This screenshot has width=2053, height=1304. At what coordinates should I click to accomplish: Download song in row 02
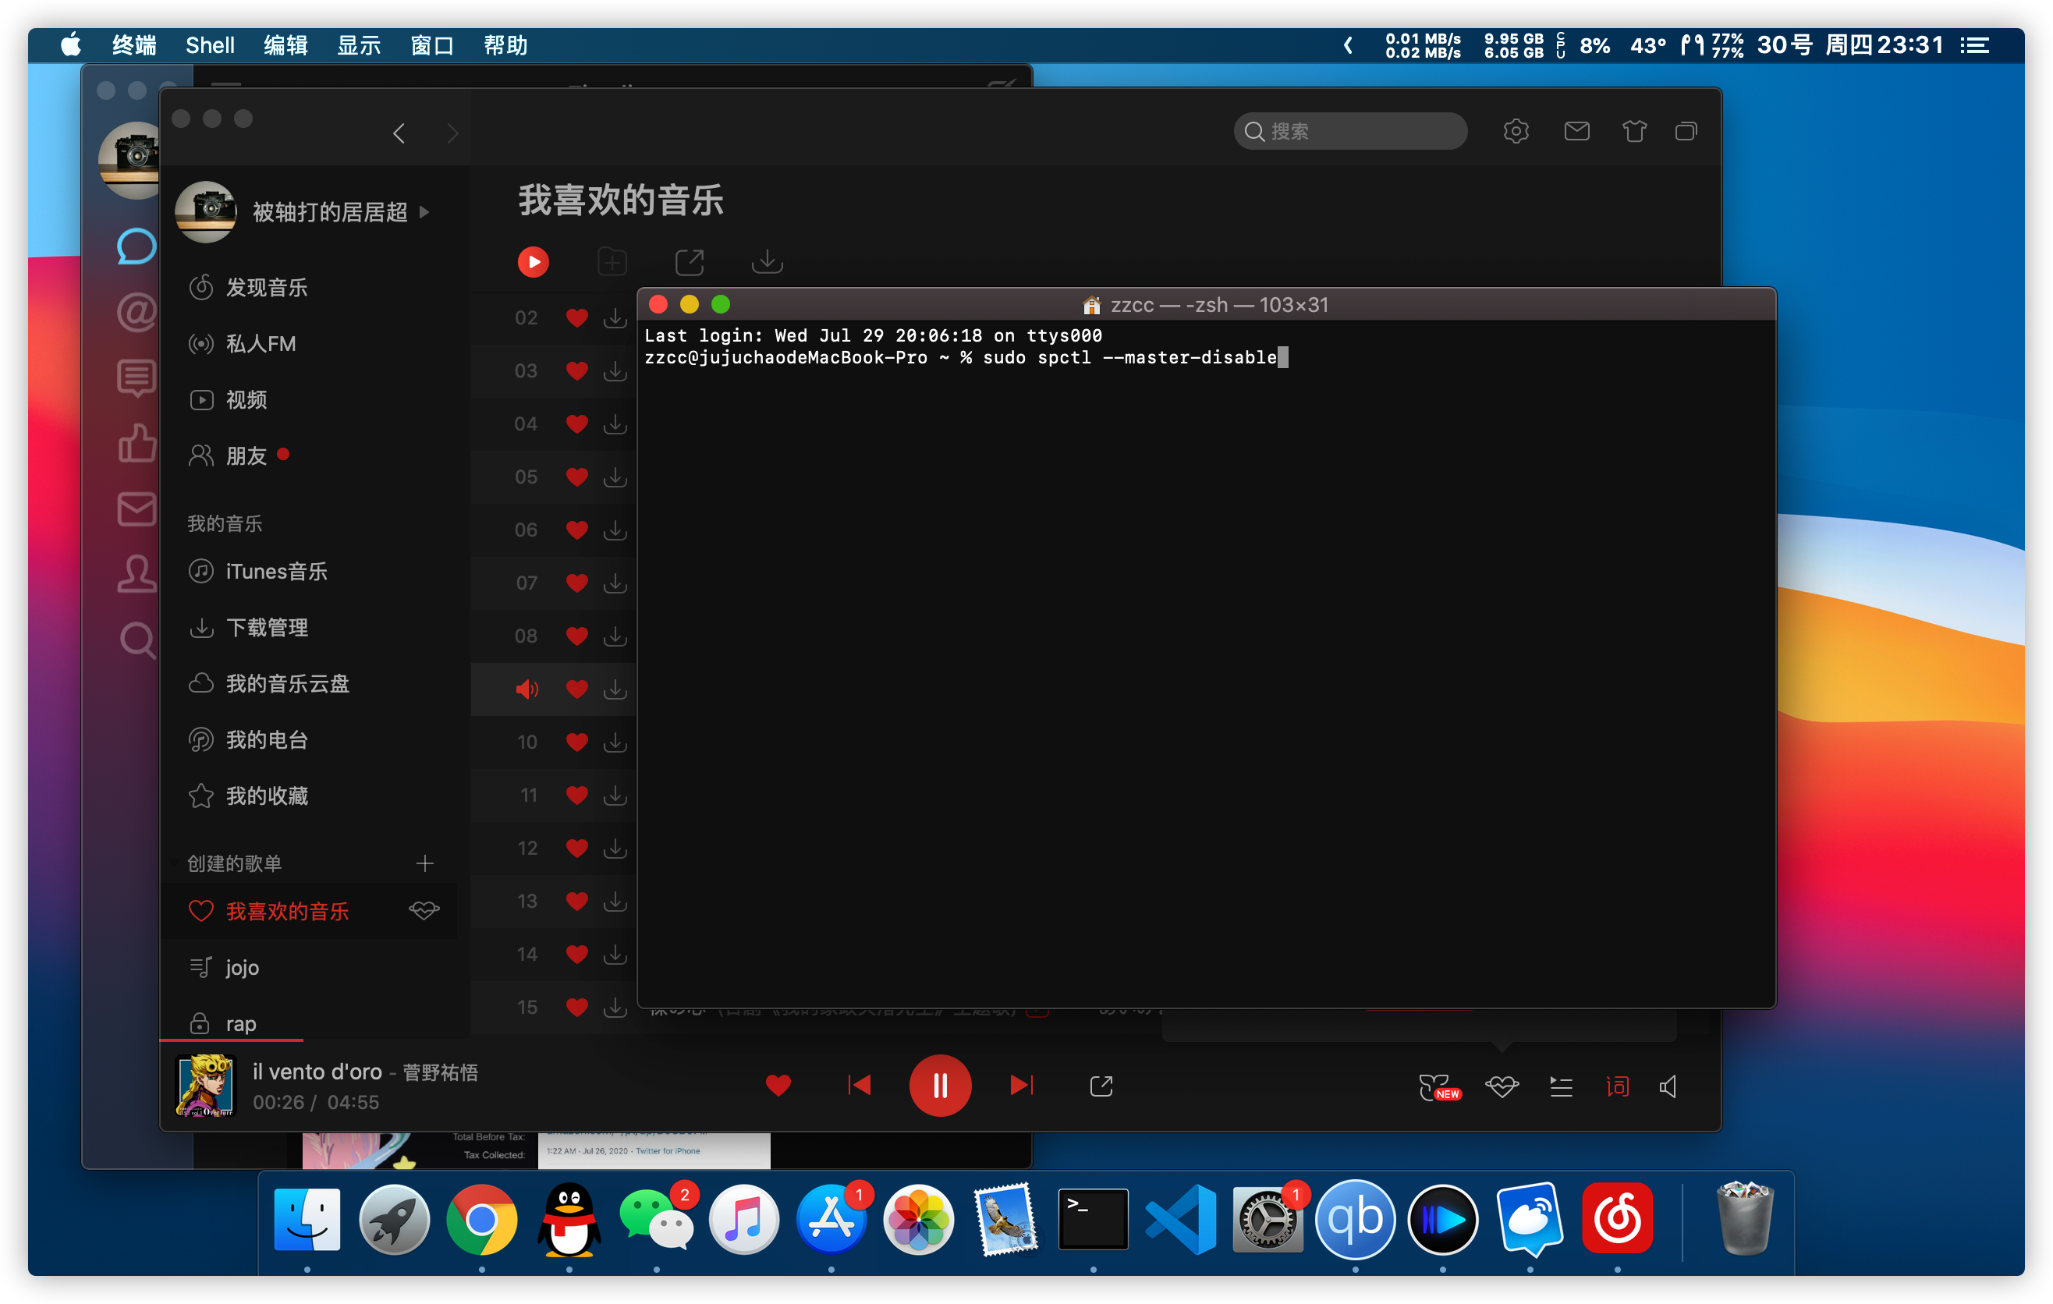615,318
